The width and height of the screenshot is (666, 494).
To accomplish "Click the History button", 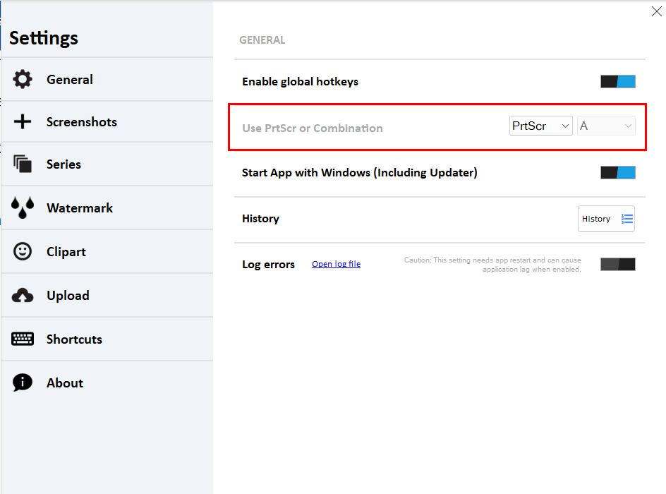I will point(606,219).
